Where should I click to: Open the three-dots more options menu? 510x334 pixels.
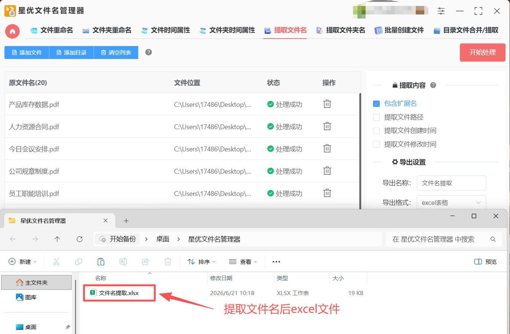click(276, 262)
